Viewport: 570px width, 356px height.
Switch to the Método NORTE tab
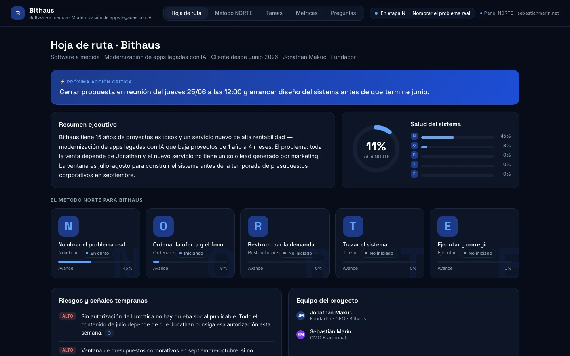point(234,13)
